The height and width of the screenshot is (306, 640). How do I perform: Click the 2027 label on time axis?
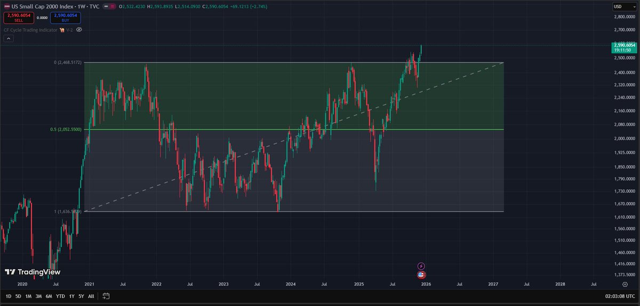(493, 285)
